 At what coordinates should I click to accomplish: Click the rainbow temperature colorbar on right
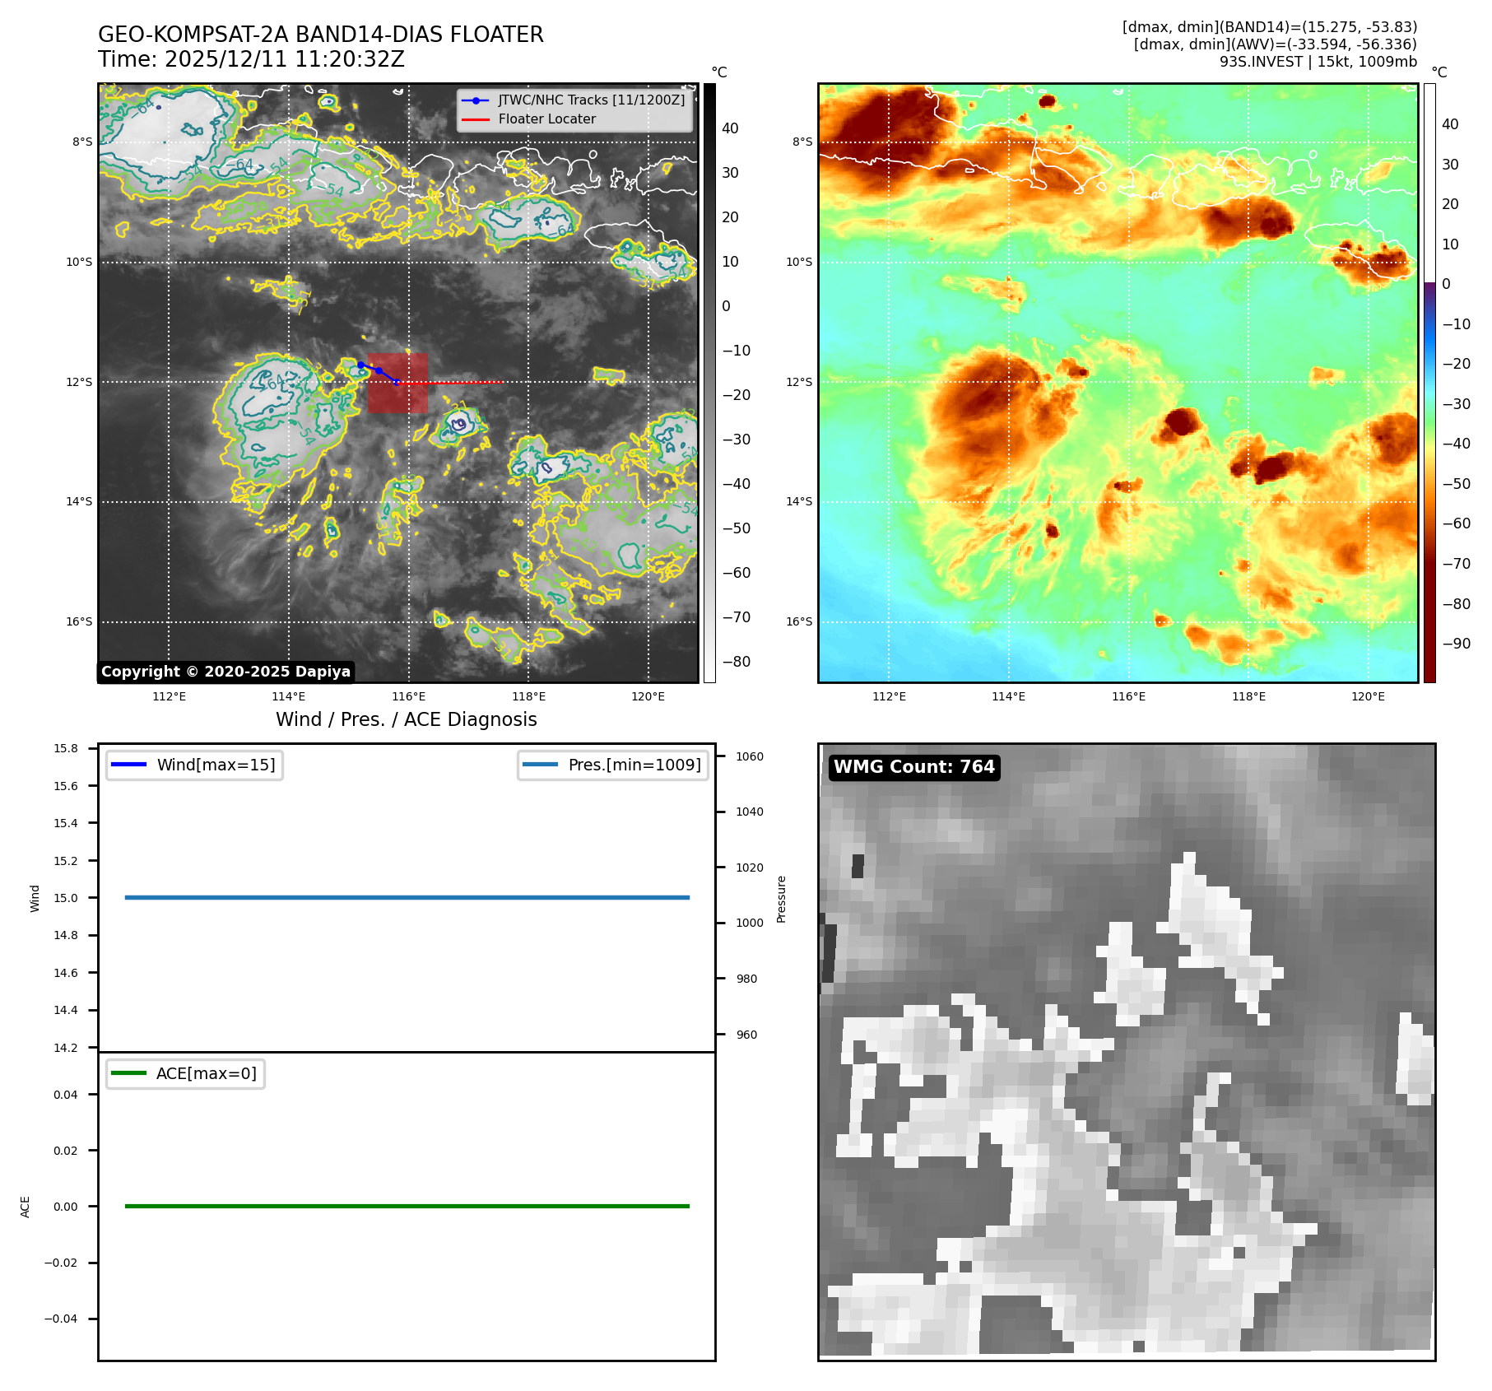(x=1429, y=383)
